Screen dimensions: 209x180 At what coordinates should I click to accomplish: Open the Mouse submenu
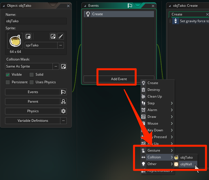tap(157, 123)
